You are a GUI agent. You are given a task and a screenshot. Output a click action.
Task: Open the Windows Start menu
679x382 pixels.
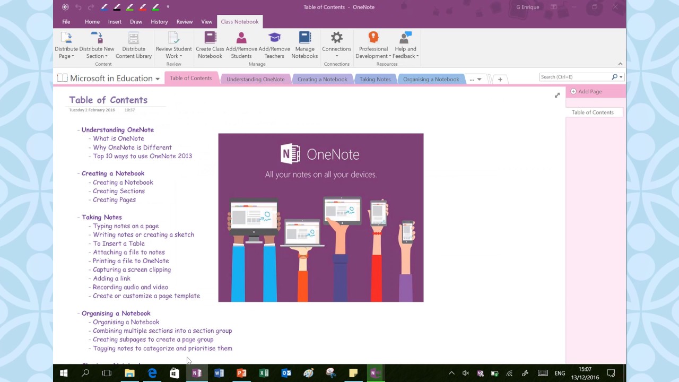tap(64, 373)
